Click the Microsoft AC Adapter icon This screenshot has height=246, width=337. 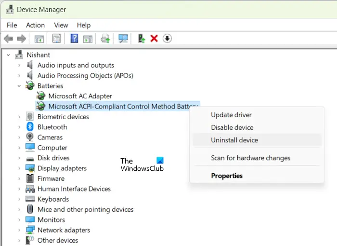coord(41,96)
